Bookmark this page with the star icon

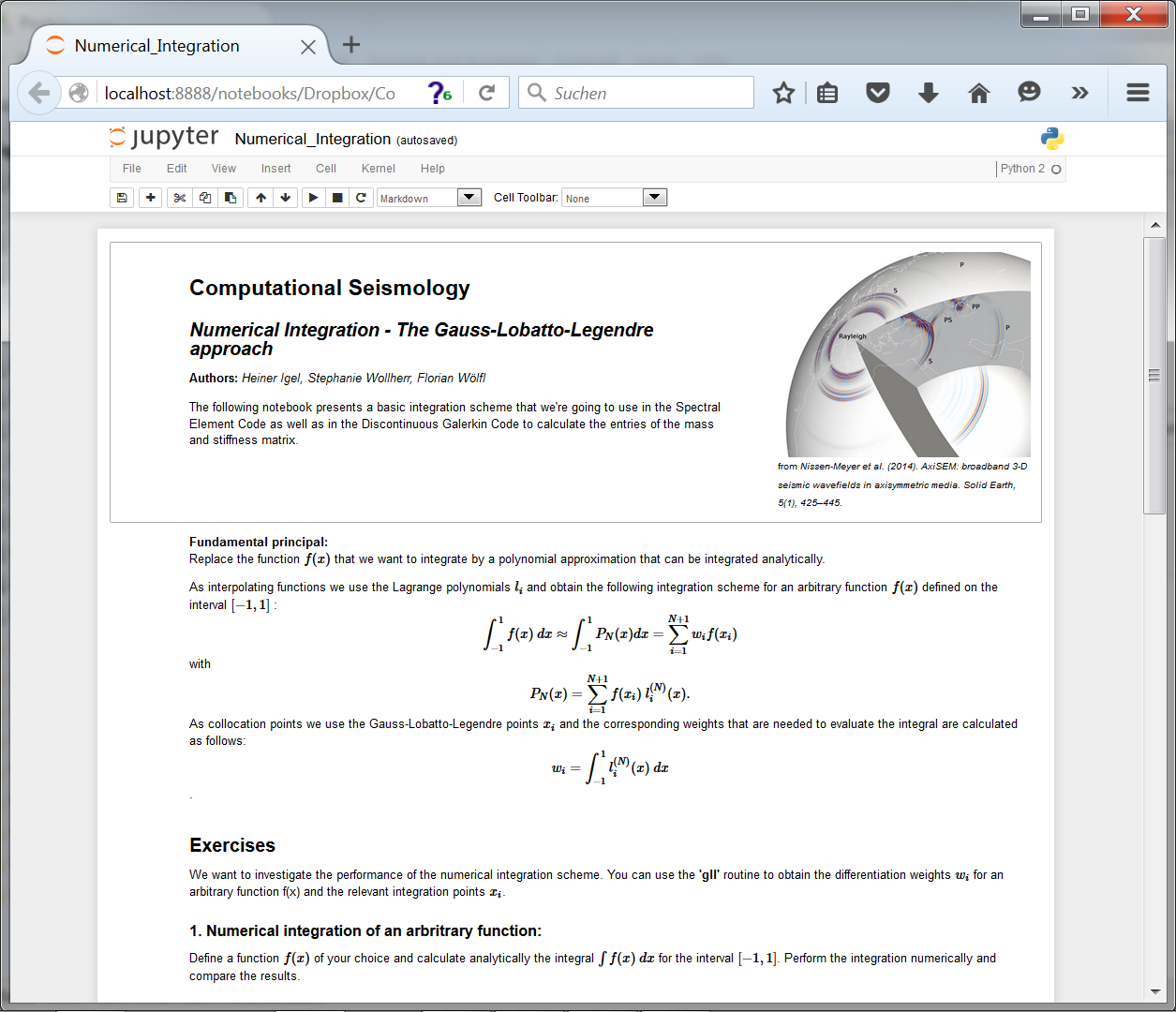coord(783,93)
